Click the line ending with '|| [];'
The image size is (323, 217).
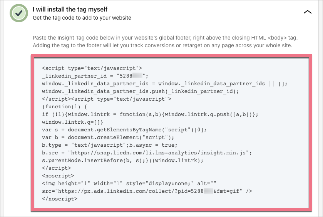164,83
